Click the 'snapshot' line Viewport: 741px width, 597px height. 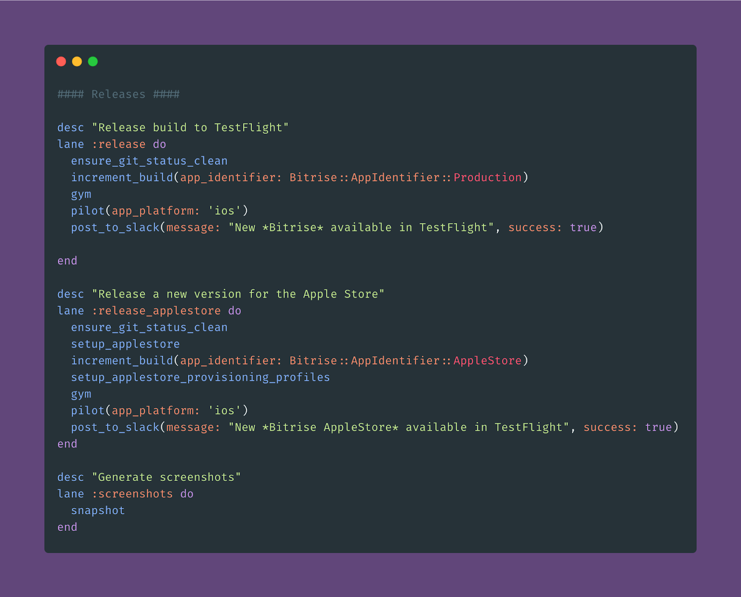[x=98, y=511]
